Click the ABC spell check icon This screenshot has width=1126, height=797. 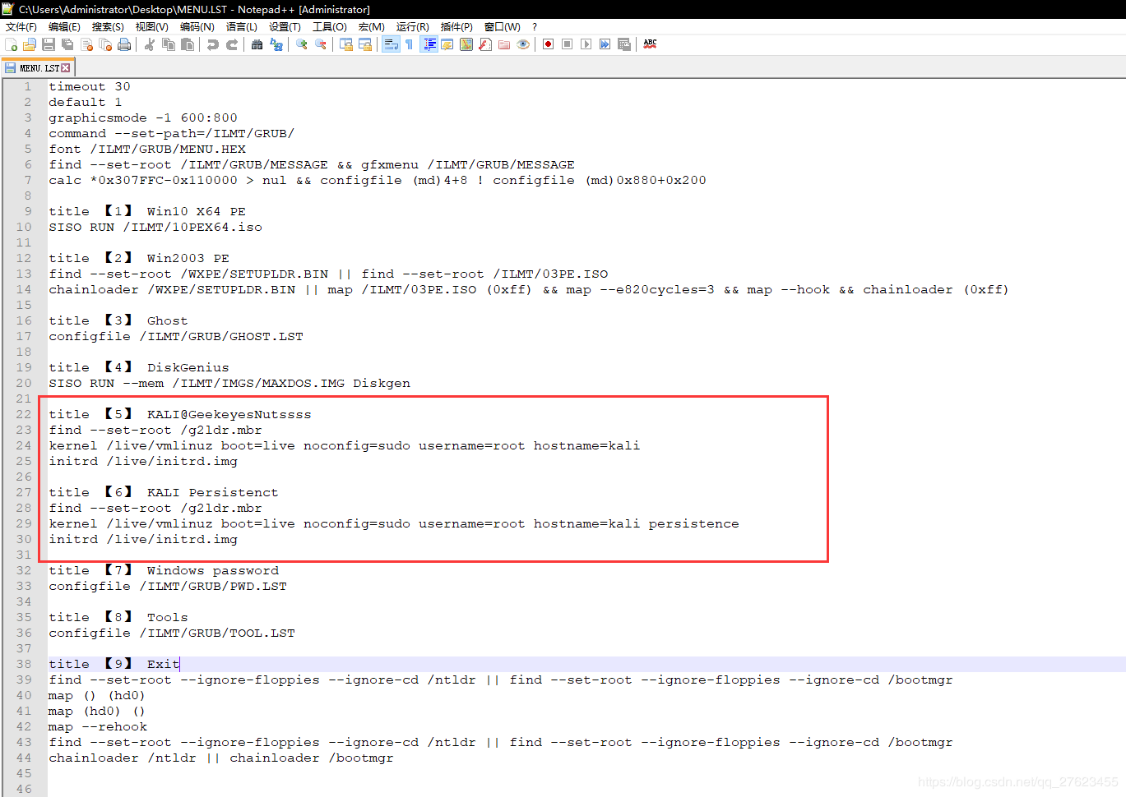click(650, 44)
